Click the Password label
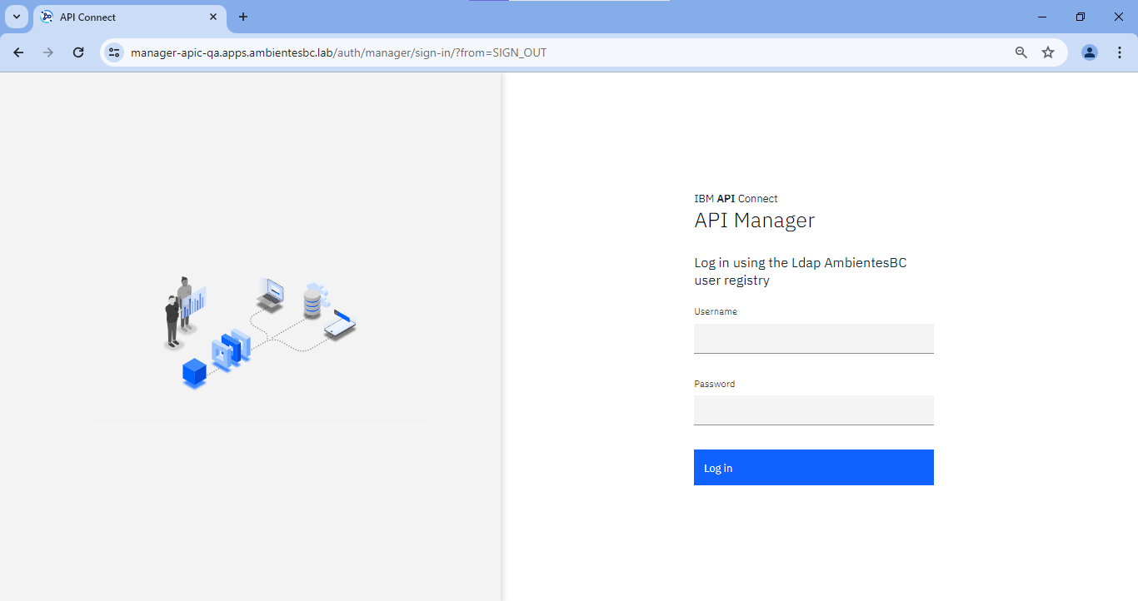This screenshot has height=601, width=1138. tap(715, 384)
